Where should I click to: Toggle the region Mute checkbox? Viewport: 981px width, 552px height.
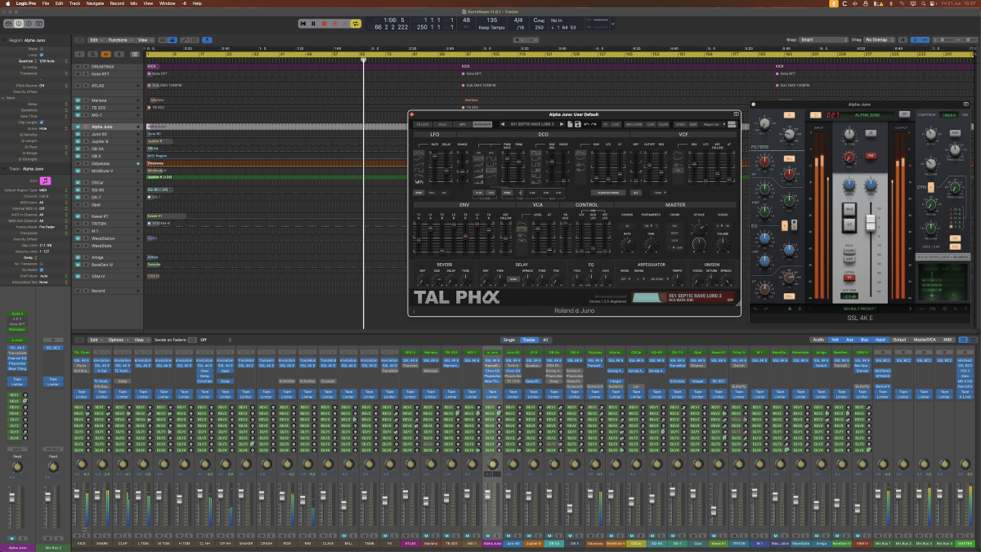[42, 48]
